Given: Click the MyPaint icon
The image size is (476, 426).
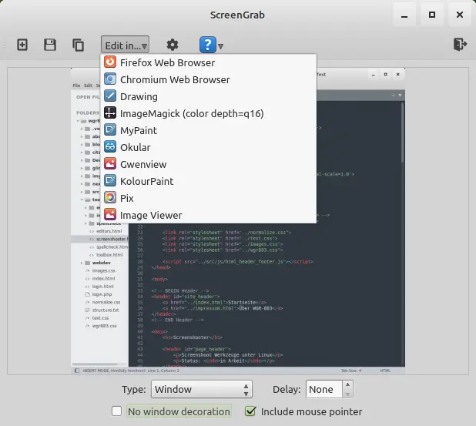Looking at the screenshot, I should tap(110, 129).
